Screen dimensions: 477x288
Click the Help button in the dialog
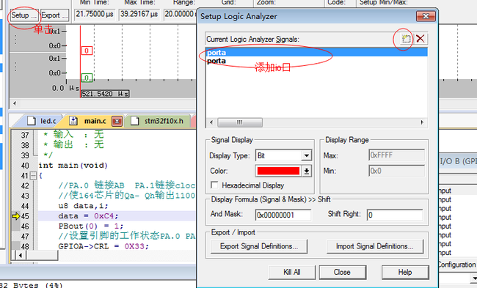point(405,272)
